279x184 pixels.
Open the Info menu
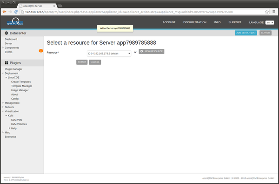click(217, 22)
